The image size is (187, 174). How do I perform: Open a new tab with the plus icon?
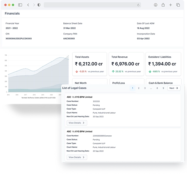171,5
